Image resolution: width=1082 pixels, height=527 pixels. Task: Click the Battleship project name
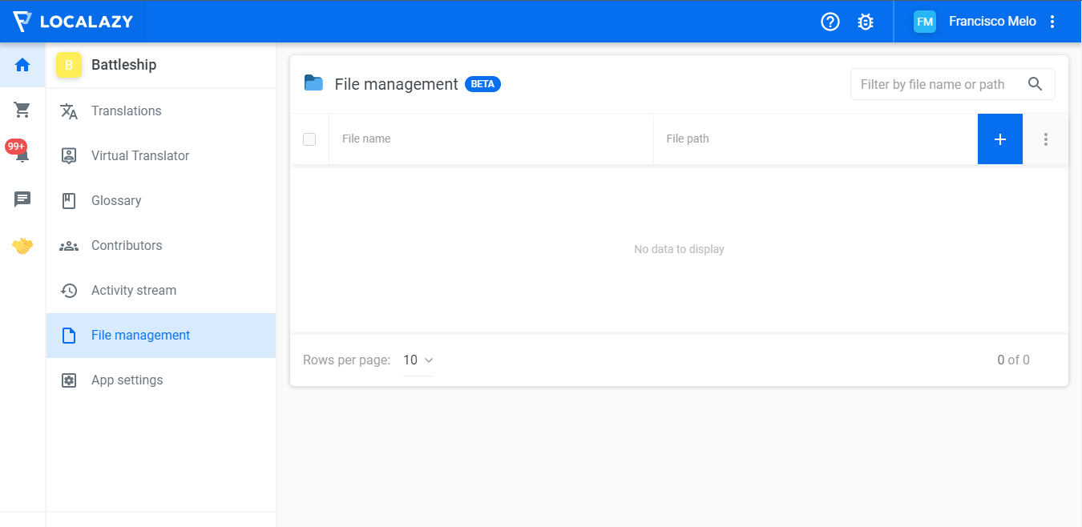pyautogui.click(x=123, y=65)
